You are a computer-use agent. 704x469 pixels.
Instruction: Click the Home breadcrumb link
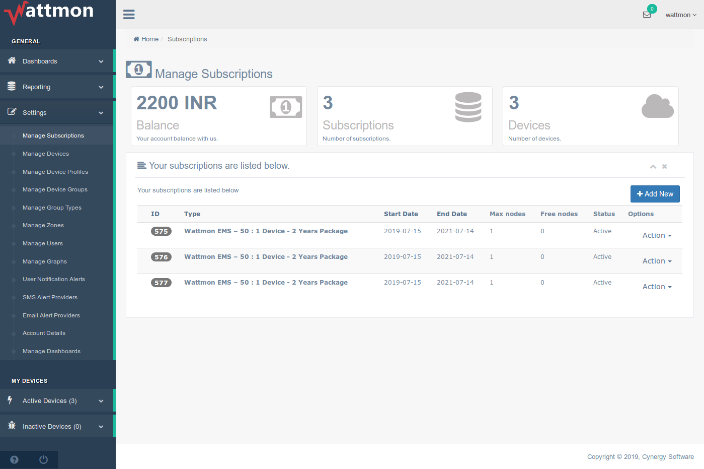(146, 39)
